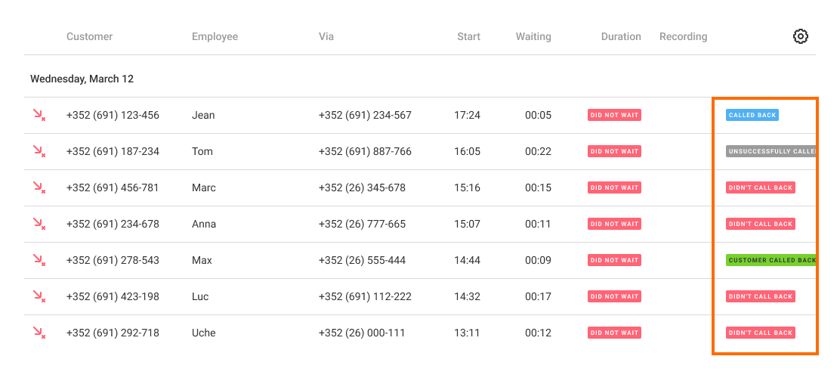Click the Waiting column header
Viewport: 840px width, 381px height.
(x=533, y=36)
